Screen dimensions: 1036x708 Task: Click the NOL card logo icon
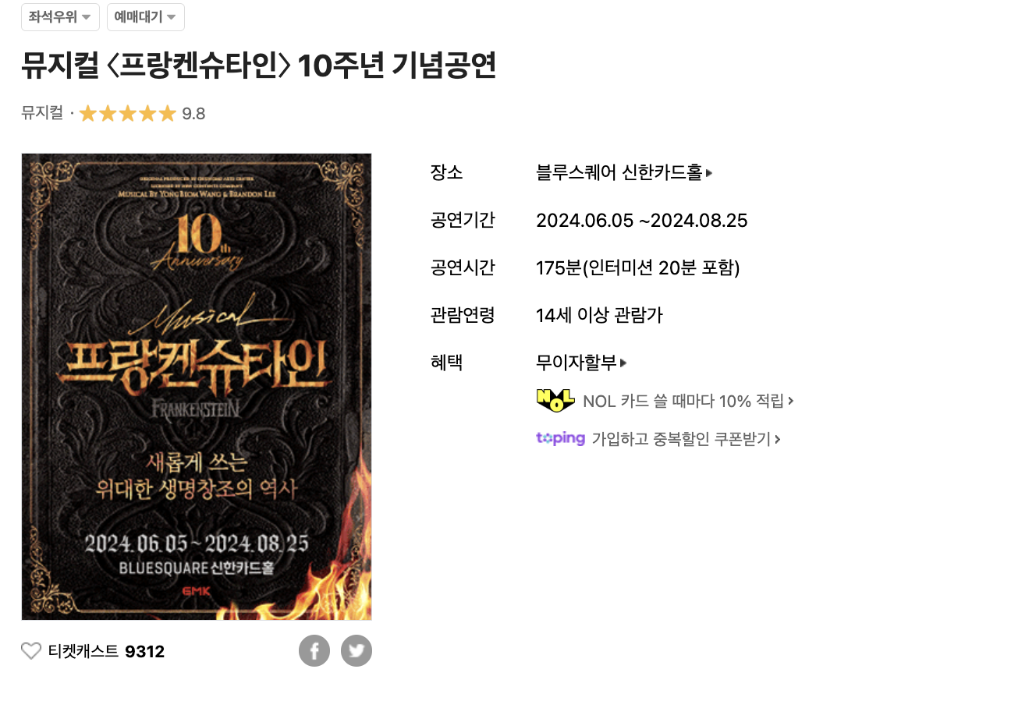pyautogui.click(x=555, y=400)
